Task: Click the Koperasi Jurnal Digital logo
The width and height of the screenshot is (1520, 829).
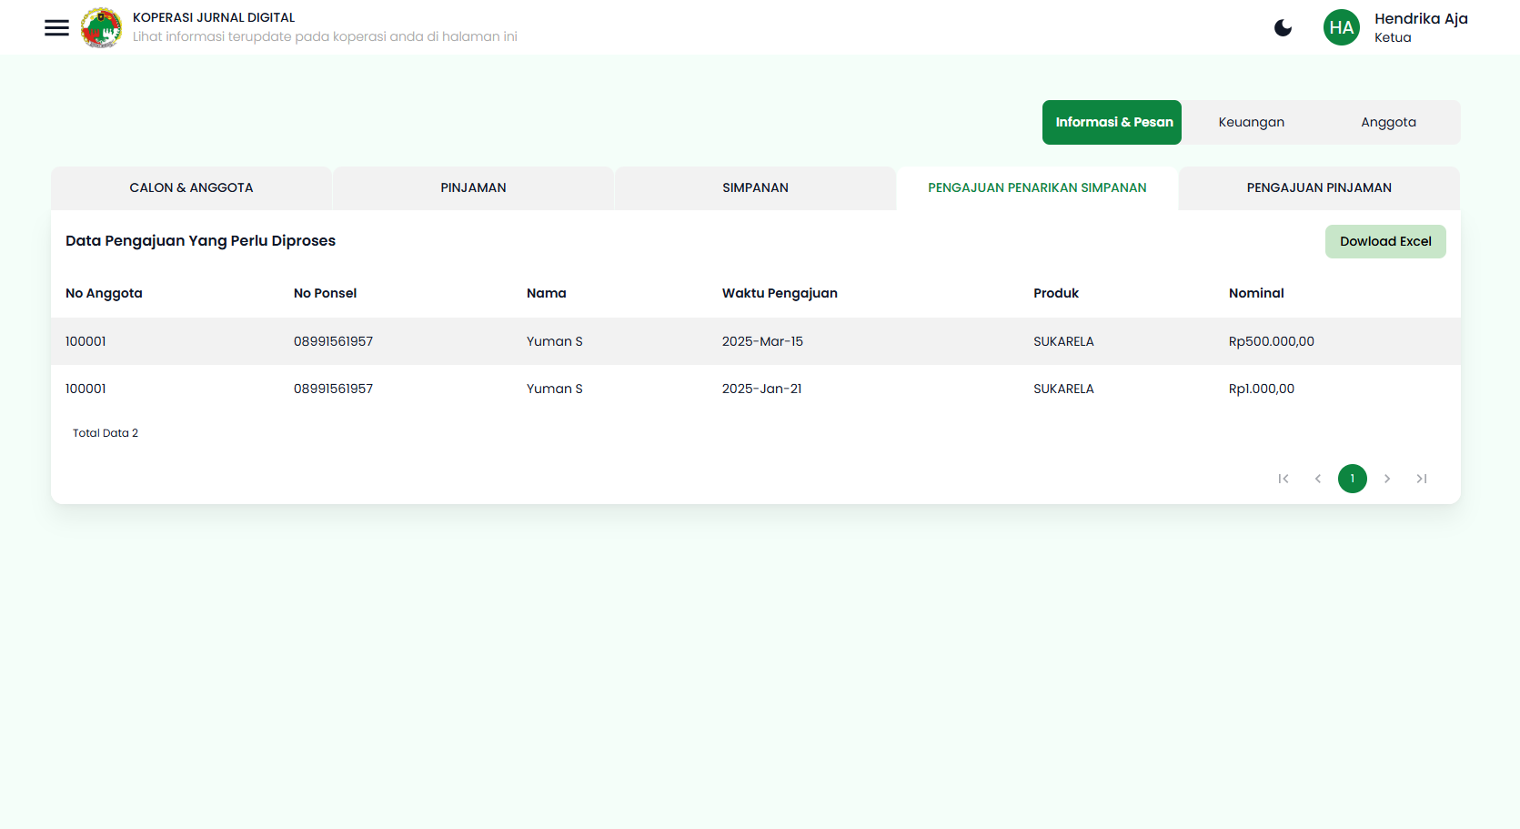Action: 101,27
